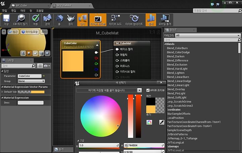Activate the eyedropper tool in color picker
This screenshot has width=242, height=153.
[162, 122]
